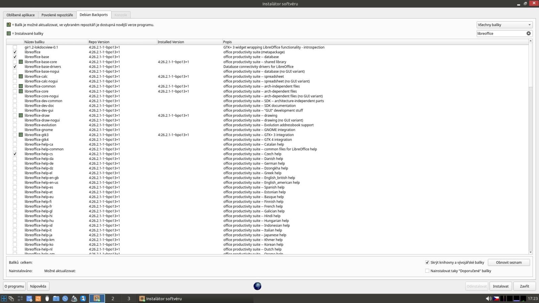539x303 pixels.
Task: Select the 'libreoffice-help-de' package name
Action: 39,164
